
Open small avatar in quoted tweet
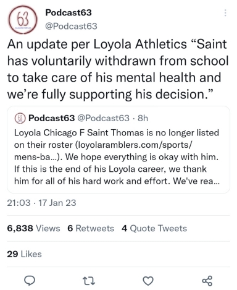coord(20,119)
